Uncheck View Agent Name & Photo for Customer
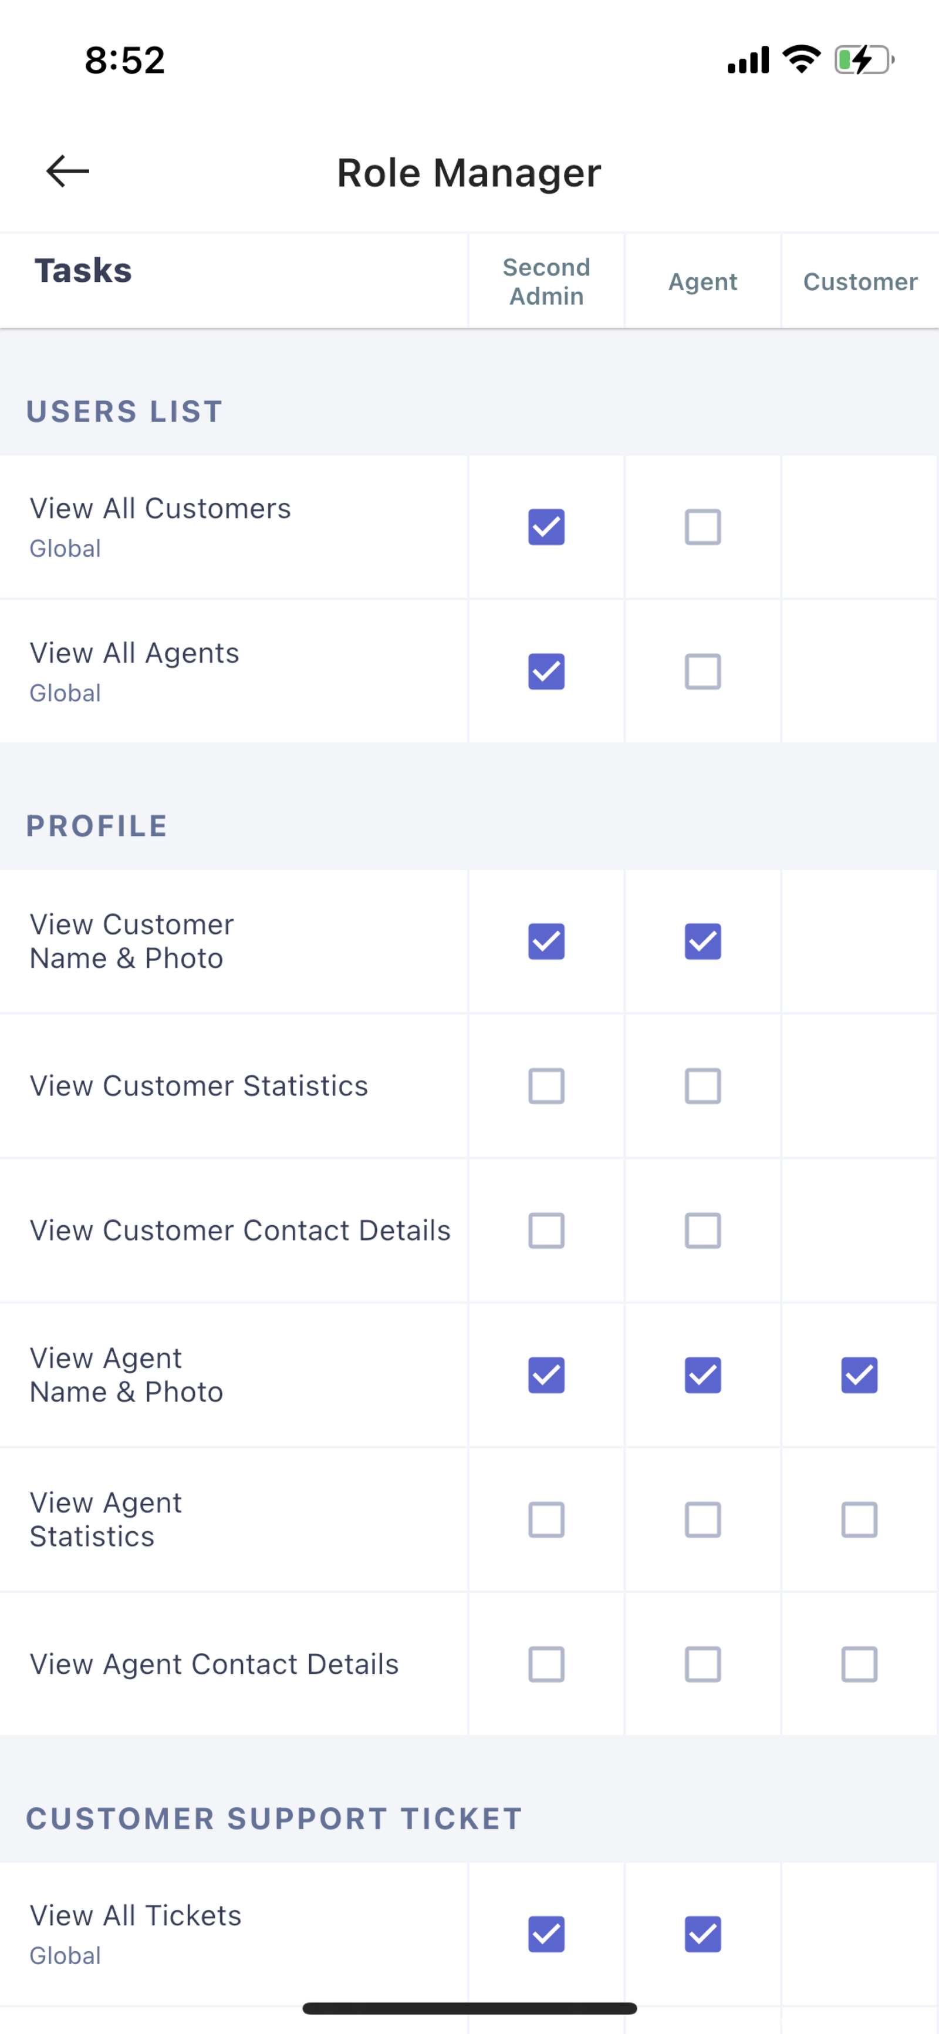The height and width of the screenshot is (2034, 939). coord(859,1374)
